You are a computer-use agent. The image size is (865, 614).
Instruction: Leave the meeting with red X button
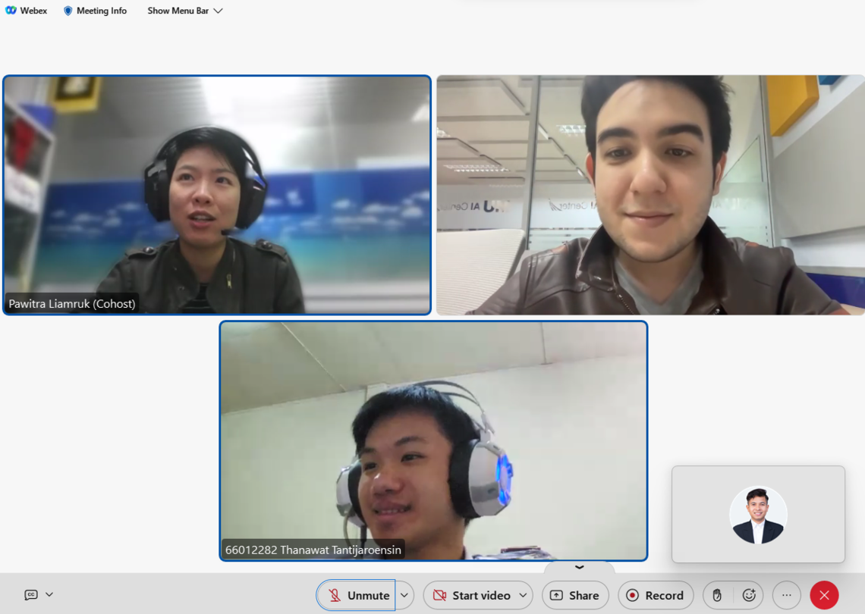pyautogui.click(x=824, y=596)
